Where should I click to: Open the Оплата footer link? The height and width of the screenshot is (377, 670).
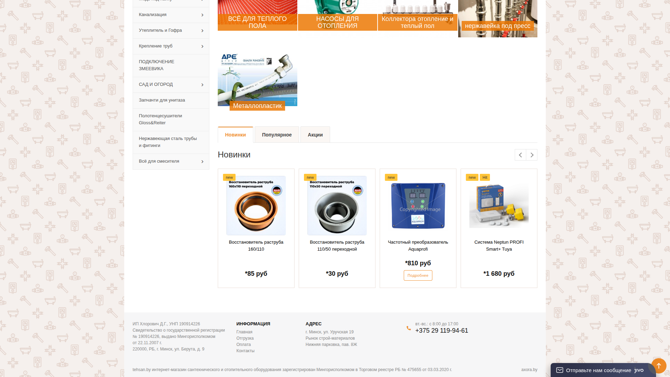coord(244,345)
